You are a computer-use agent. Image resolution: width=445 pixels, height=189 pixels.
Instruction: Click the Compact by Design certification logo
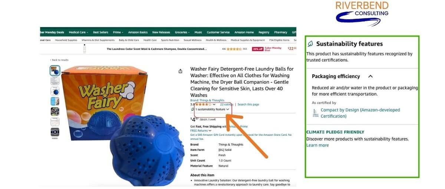point(315,113)
